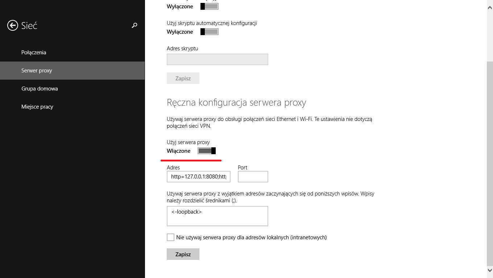The width and height of the screenshot is (493, 278).
Task: Select Serwer proxy in the sidebar
Action: [72, 71]
